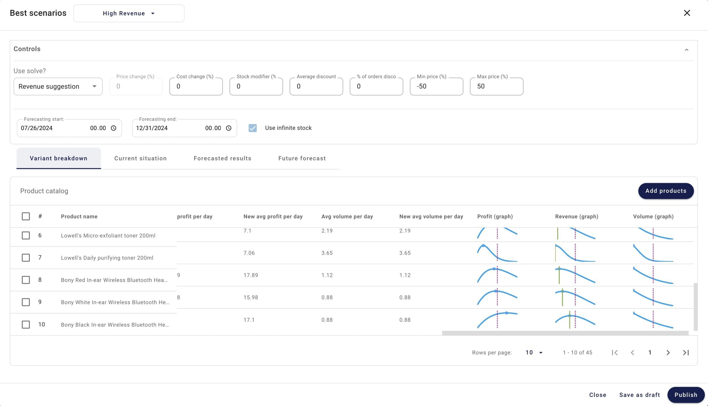Click the % of orders discounted field
This screenshot has width=708, height=406.
(376, 86)
